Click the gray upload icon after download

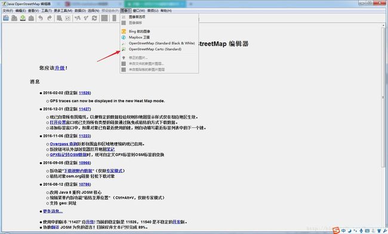coord(31,18)
